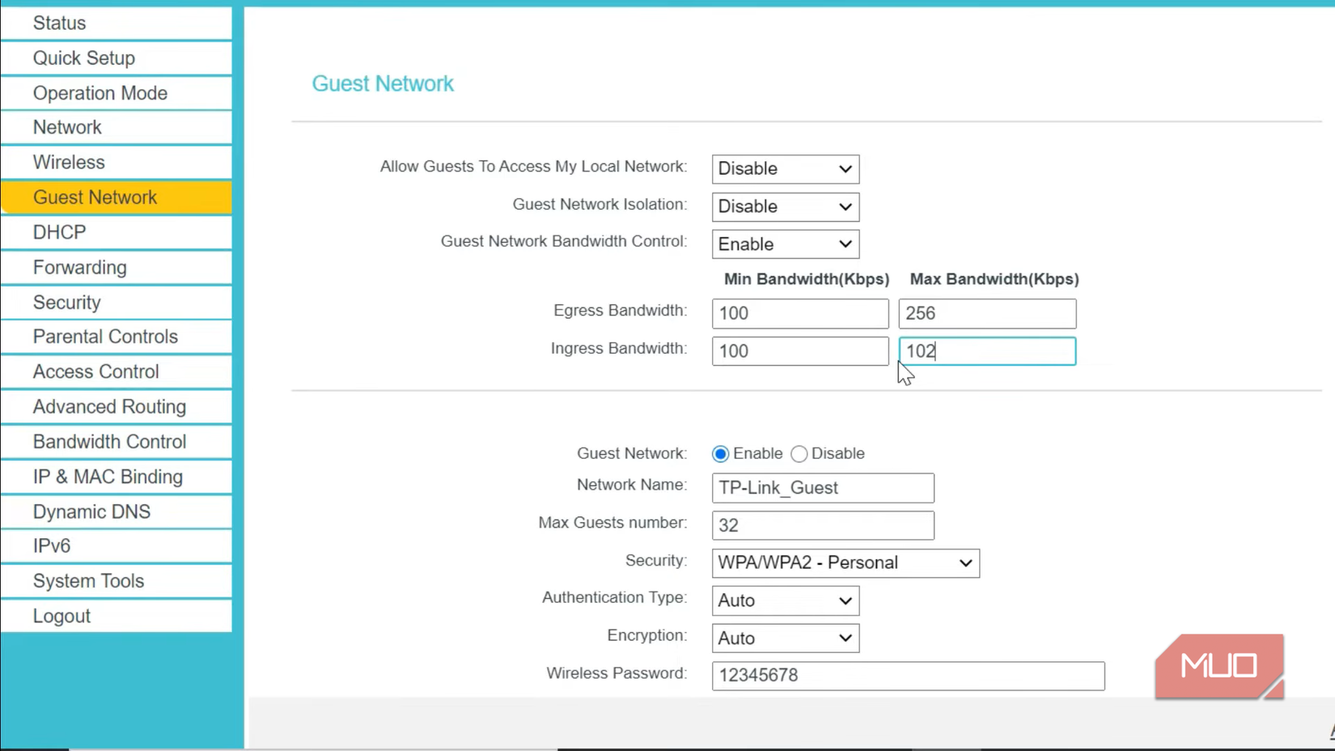Click Egress Max Bandwidth field
This screenshot has width=1335, height=751.
(x=987, y=314)
